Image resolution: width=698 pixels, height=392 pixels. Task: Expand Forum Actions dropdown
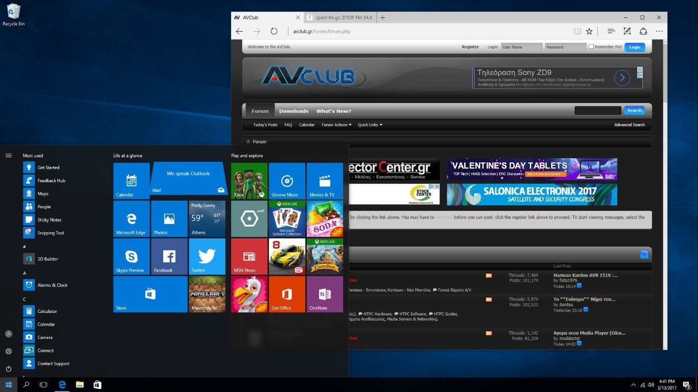[336, 125]
